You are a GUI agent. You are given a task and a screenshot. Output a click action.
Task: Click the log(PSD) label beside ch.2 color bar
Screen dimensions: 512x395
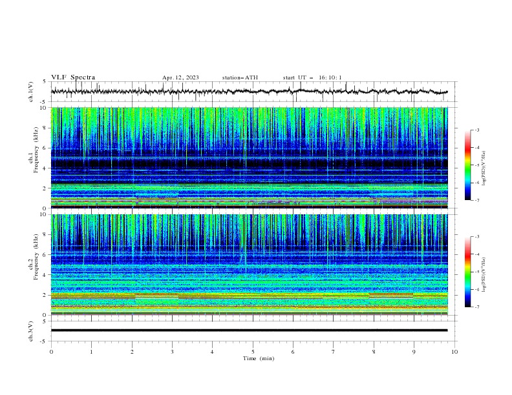(x=484, y=275)
